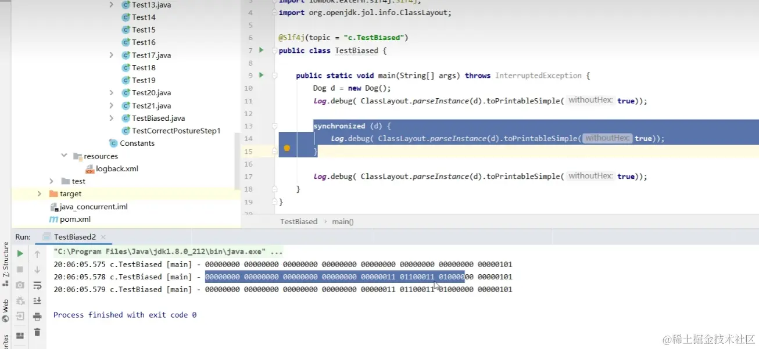Open the Z: Structure tool window

point(6,265)
